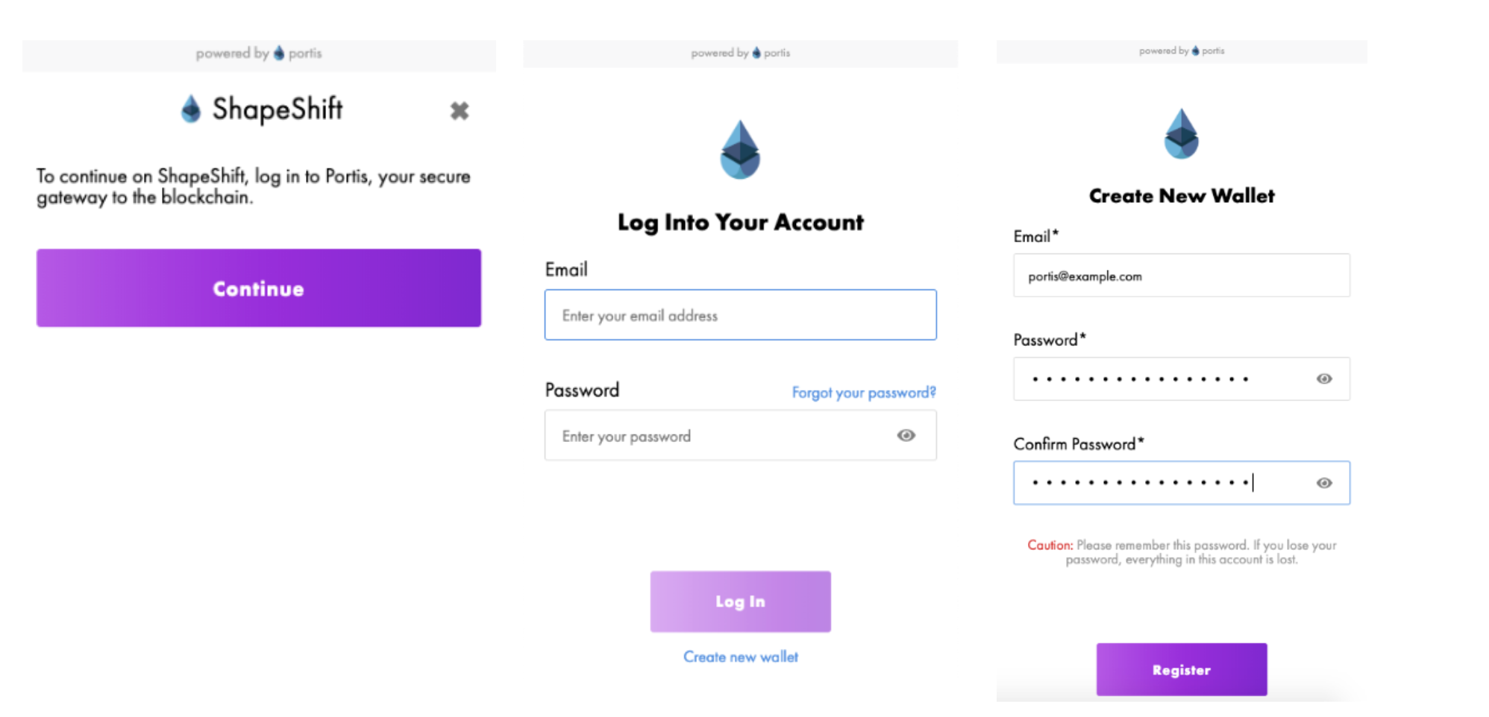The height and width of the screenshot is (717, 1489).
Task: Show the login password with eye icon
Action: [906, 435]
